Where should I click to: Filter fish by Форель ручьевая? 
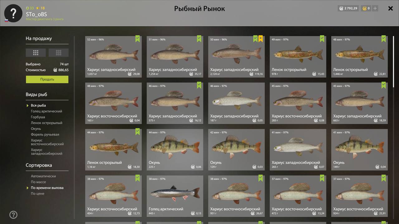45,134
